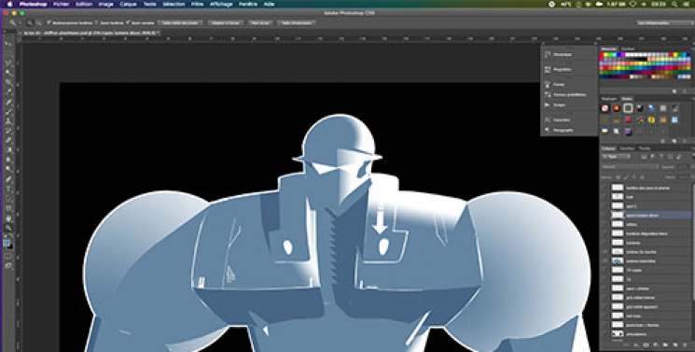Add layer mask from Calques panel footer
Screen dimensions: 695x352
coord(646,345)
